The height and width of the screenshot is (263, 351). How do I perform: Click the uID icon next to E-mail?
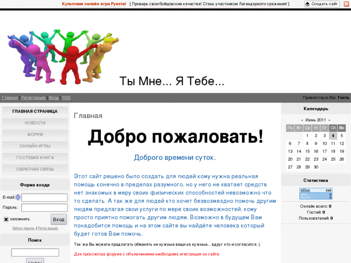(x=18, y=197)
